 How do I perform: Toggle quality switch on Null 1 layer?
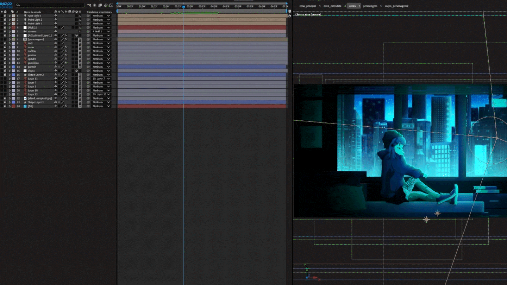[62, 27]
